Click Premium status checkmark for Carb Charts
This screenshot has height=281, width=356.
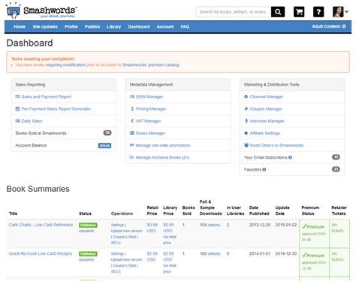tap(304, 226)
